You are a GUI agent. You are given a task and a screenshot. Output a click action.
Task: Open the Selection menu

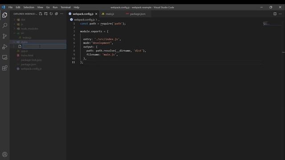coord(28,8)
